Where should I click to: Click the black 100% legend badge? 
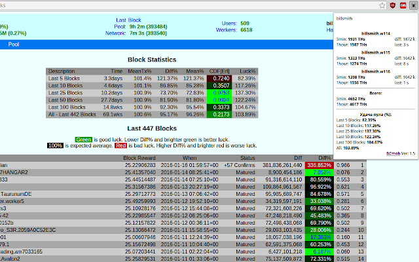point(55,145)
